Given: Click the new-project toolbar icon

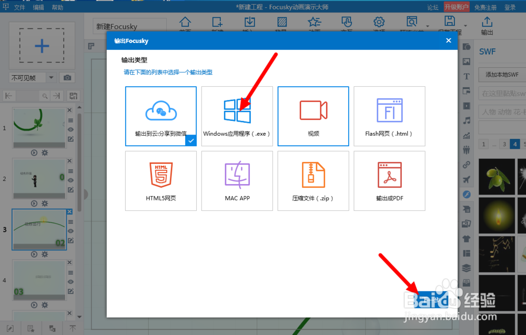Looking at the screenshot, I should tap(217, 22).
